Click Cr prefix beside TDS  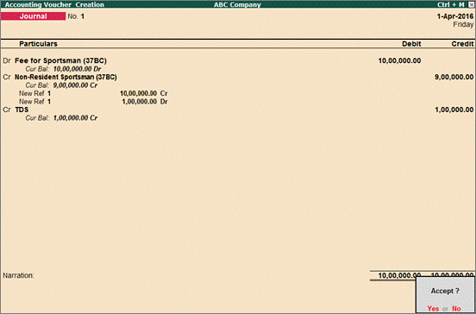pyautogui.click(x=7, y=110)
